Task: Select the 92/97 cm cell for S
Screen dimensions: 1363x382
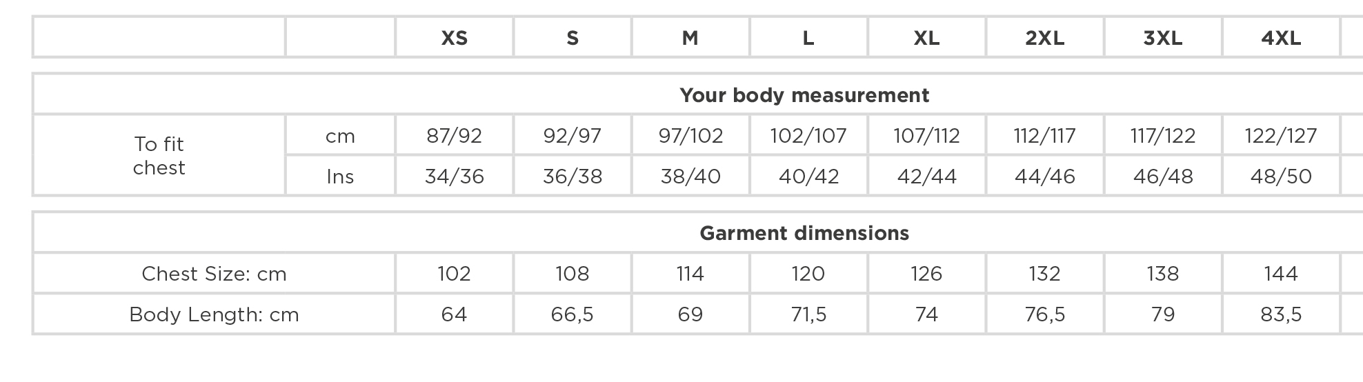Action: [x=573, y=135]
